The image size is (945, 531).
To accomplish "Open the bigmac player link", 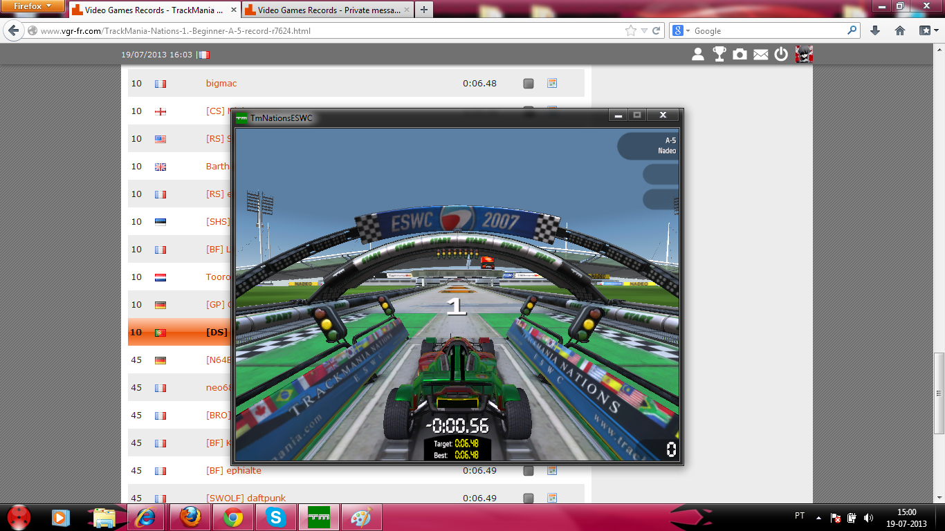I will pyautogui.click(x=221, y=83).
